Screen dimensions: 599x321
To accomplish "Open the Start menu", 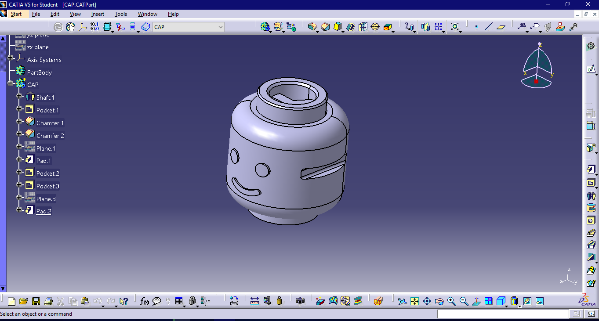I will (x=16, y=14).
